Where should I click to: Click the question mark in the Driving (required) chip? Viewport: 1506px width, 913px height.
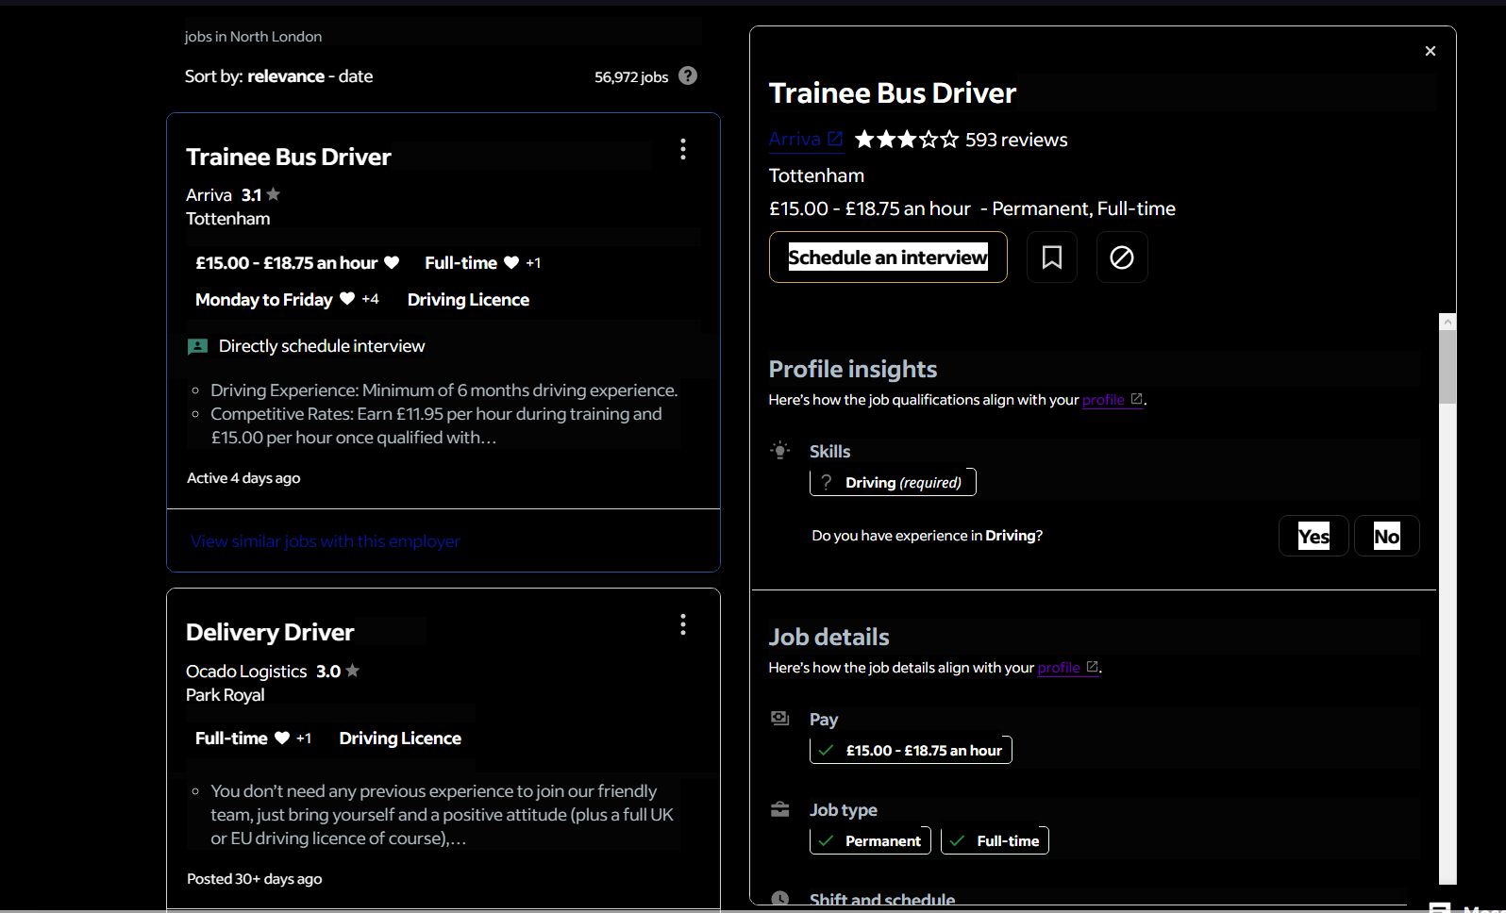(x=827, y=482)
